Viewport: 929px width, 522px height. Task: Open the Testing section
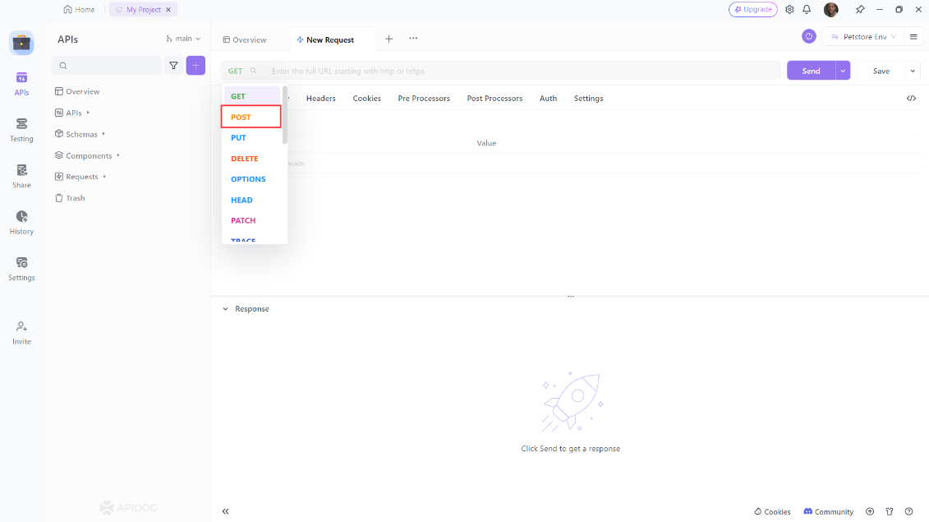click(x=21, y=130)
